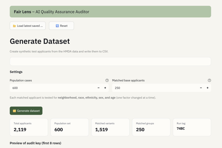The width and height of the screenshot is (222, 148).
Task: Click the folder icon on Generate dataset
Action: [x=14, y=111]
